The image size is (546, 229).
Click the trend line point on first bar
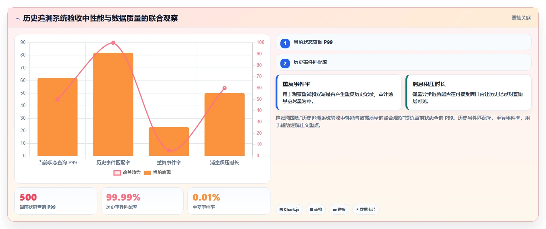point(58,99)
